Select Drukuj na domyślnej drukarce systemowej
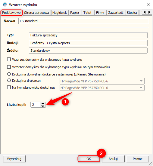 [x=9, y=74]
